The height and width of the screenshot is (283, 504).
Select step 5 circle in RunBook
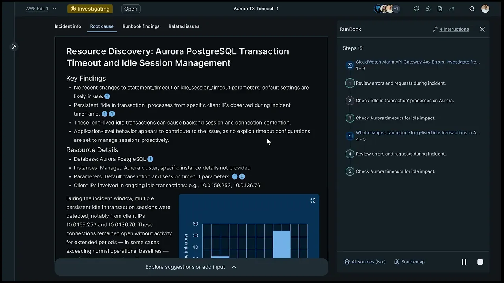(x=350, y=171)
